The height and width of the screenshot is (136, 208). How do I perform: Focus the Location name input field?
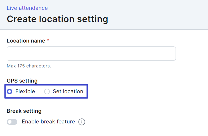(x=91, y=53)
